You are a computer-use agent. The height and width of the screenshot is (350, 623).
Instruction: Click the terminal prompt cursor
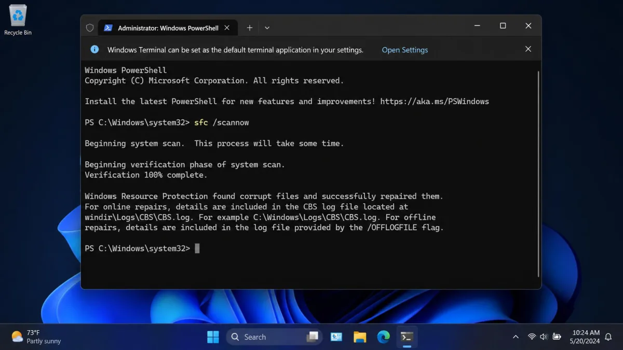(197, 248)
